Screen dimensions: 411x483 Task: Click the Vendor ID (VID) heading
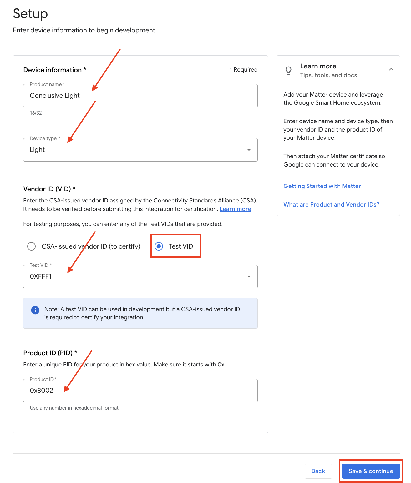(49, 189)
